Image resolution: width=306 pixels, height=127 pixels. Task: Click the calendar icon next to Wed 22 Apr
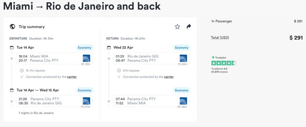[109, 48]
